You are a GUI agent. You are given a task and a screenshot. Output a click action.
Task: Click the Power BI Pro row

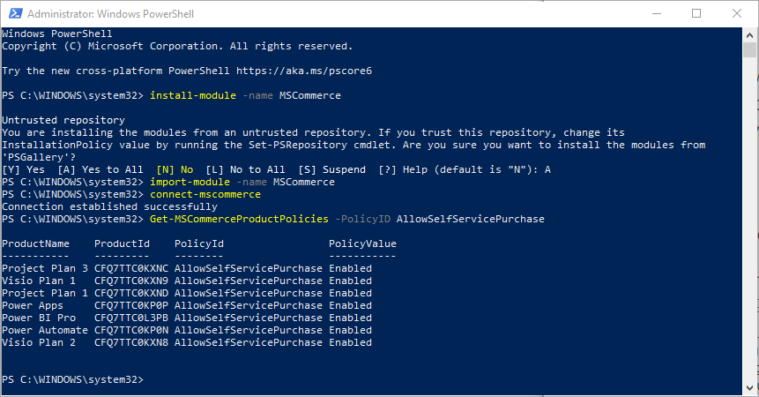tap(187, 318)
